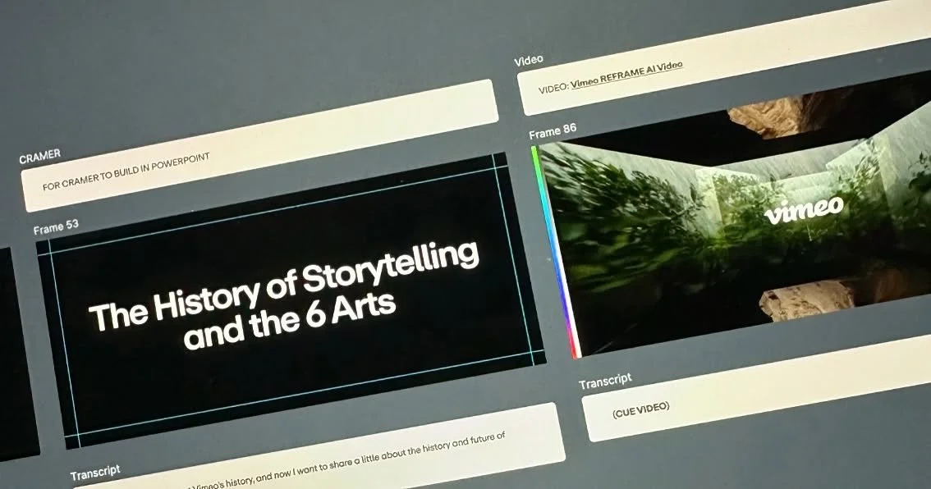Select the Frame 53 slide thumbnail
931x489 pixels.
tap(291, 301)
